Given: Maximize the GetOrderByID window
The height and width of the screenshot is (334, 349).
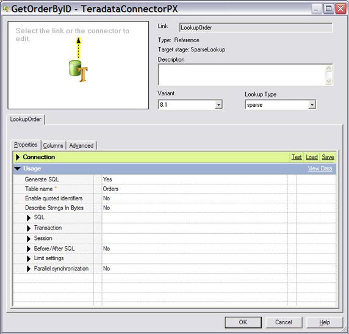Looking at the screenshot, I should click(328, 9).
